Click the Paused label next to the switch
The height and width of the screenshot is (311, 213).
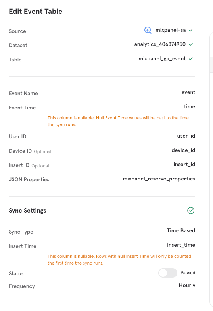(188, 273)
